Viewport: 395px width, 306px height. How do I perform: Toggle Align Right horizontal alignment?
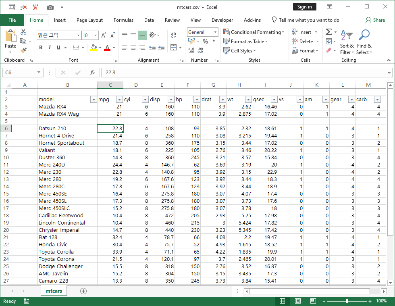click(142, 48)
